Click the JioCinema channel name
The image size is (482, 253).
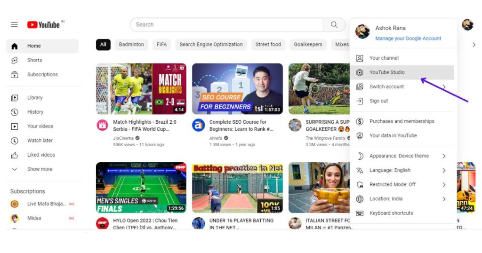click(x=123, y=138)
